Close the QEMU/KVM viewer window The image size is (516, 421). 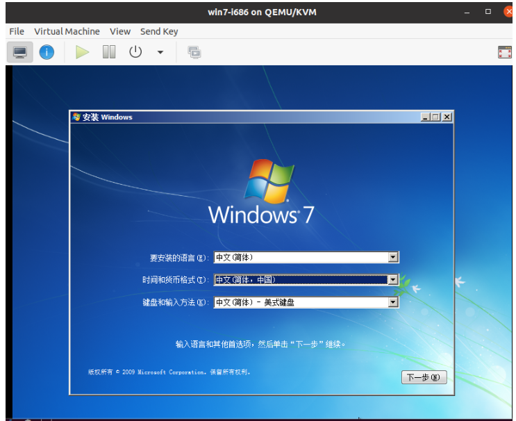tap(509, 12)
